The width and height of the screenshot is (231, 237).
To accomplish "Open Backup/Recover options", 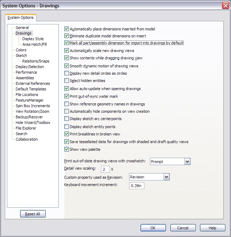I will 29,117.
